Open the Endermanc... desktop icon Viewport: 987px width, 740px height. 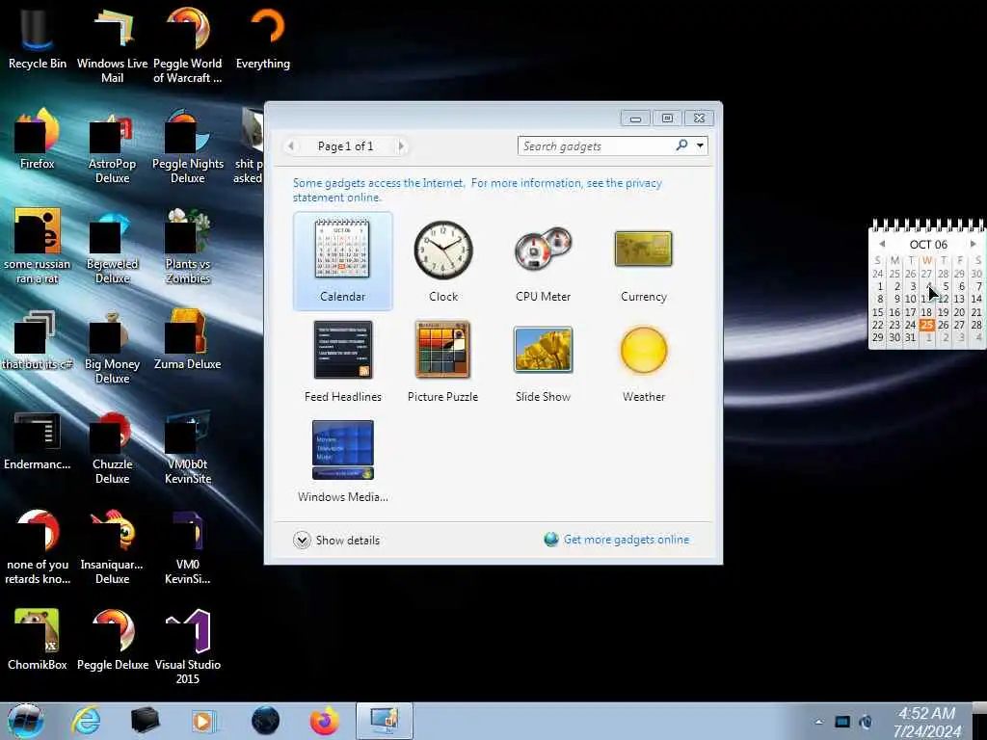(x=38, y=439)
